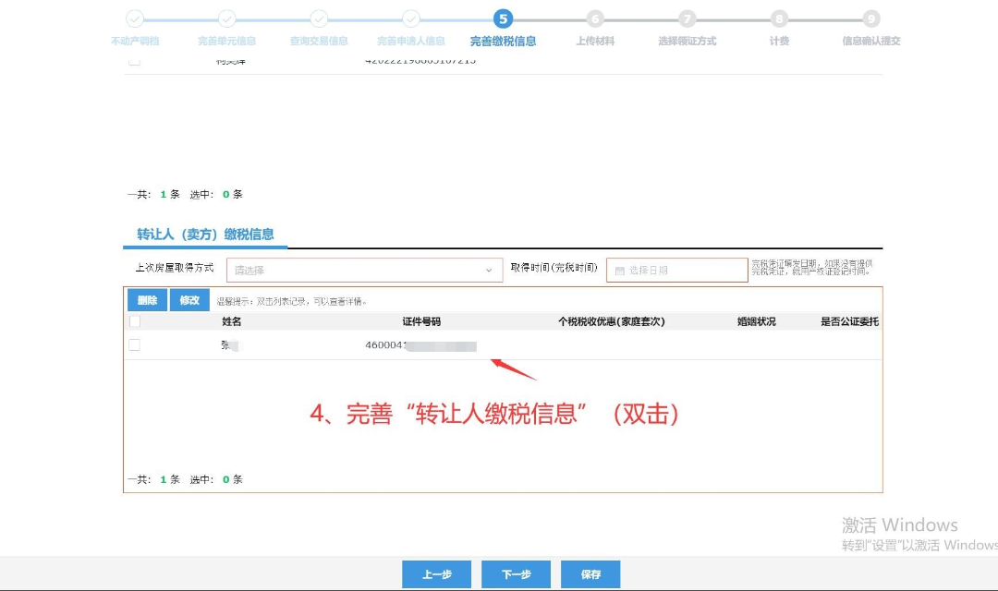The width and height of the screenshot is (998, 591).
Task: Click the 完善单元信息 step checkmark icon
Action: click(x=226, y=18)
